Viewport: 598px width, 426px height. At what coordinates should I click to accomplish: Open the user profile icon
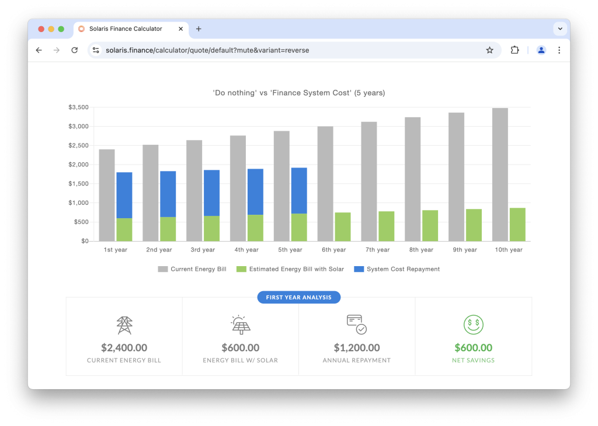coord(541,50)
